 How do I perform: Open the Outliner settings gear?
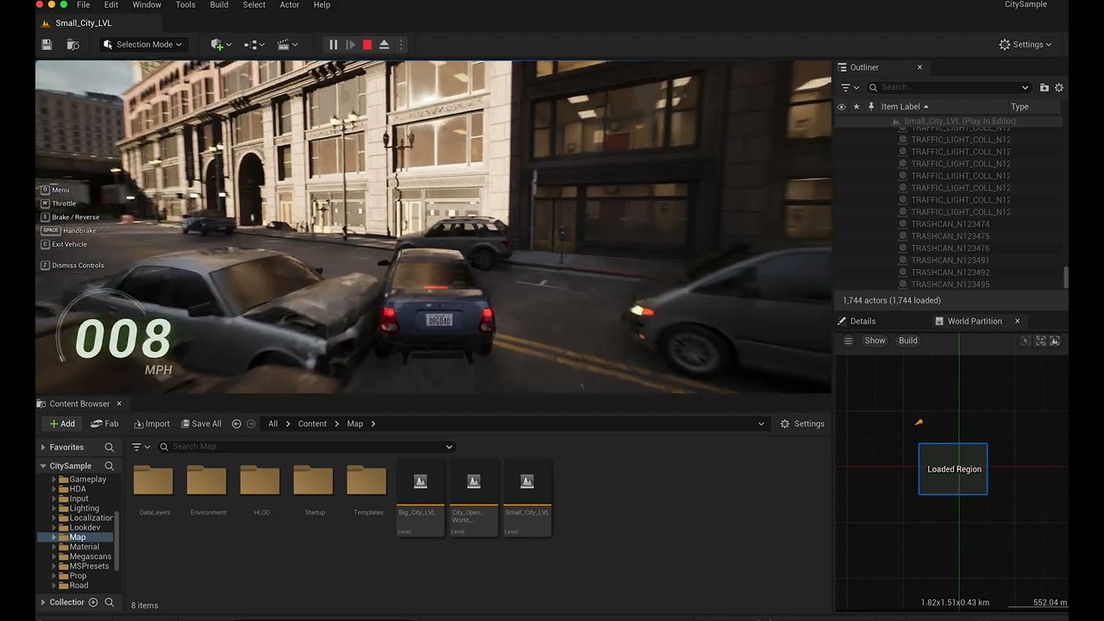(x=1059, y=87)
